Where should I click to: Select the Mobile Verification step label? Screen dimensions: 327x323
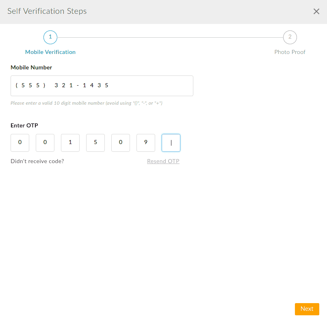pyautogui.click(x=50, y=52)
